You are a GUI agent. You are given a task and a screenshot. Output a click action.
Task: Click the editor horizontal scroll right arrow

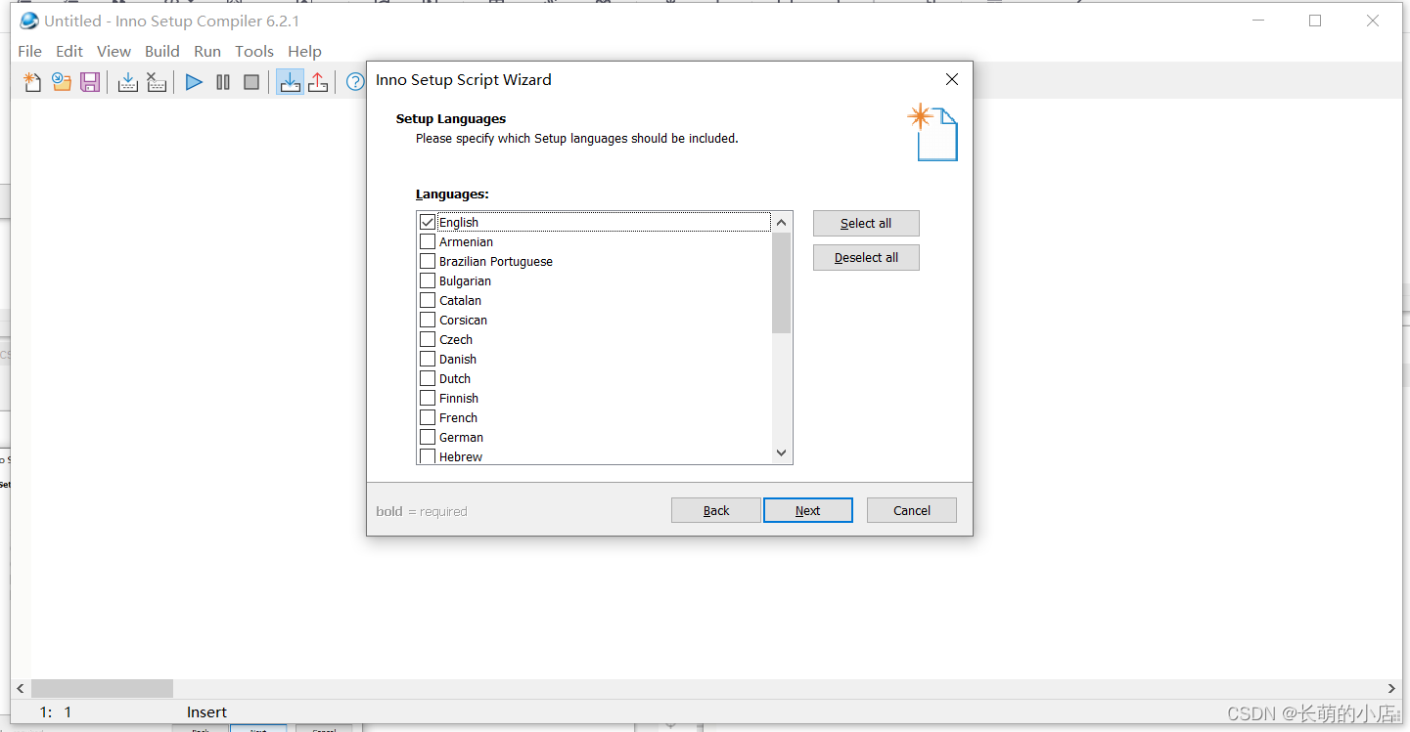pos(1391,688)
